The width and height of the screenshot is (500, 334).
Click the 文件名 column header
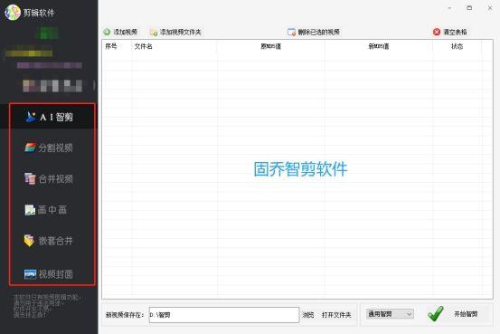[x=144, y=46]
